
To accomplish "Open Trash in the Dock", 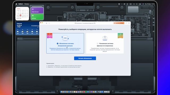I will (x=109, y=92).
